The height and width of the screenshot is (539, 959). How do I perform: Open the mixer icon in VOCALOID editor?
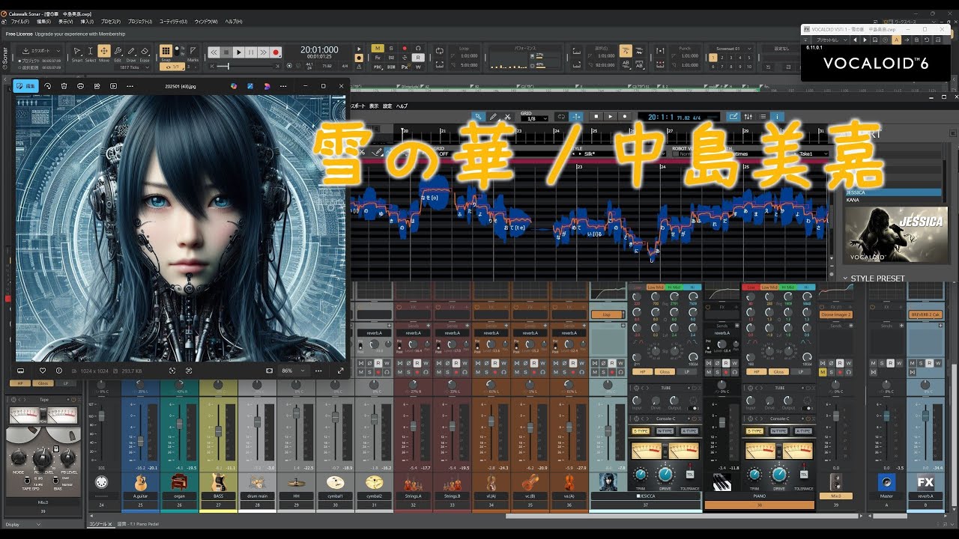point(748,117)
